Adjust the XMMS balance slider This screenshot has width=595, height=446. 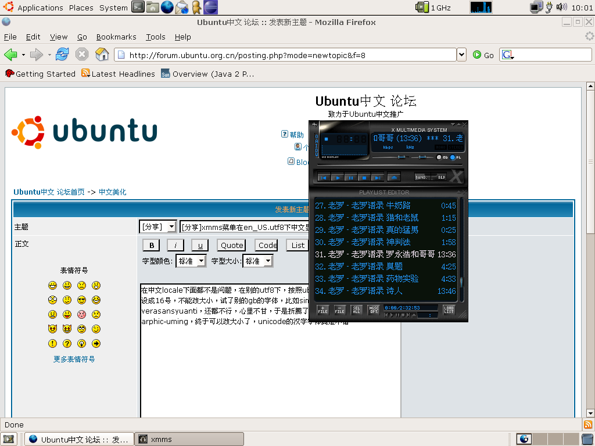point(422,157)
